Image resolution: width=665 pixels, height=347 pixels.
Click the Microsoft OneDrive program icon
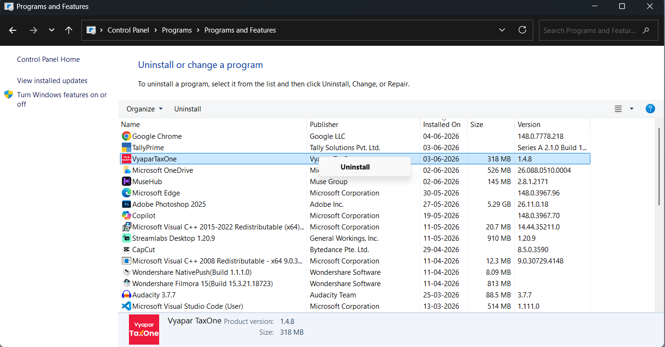126,170
